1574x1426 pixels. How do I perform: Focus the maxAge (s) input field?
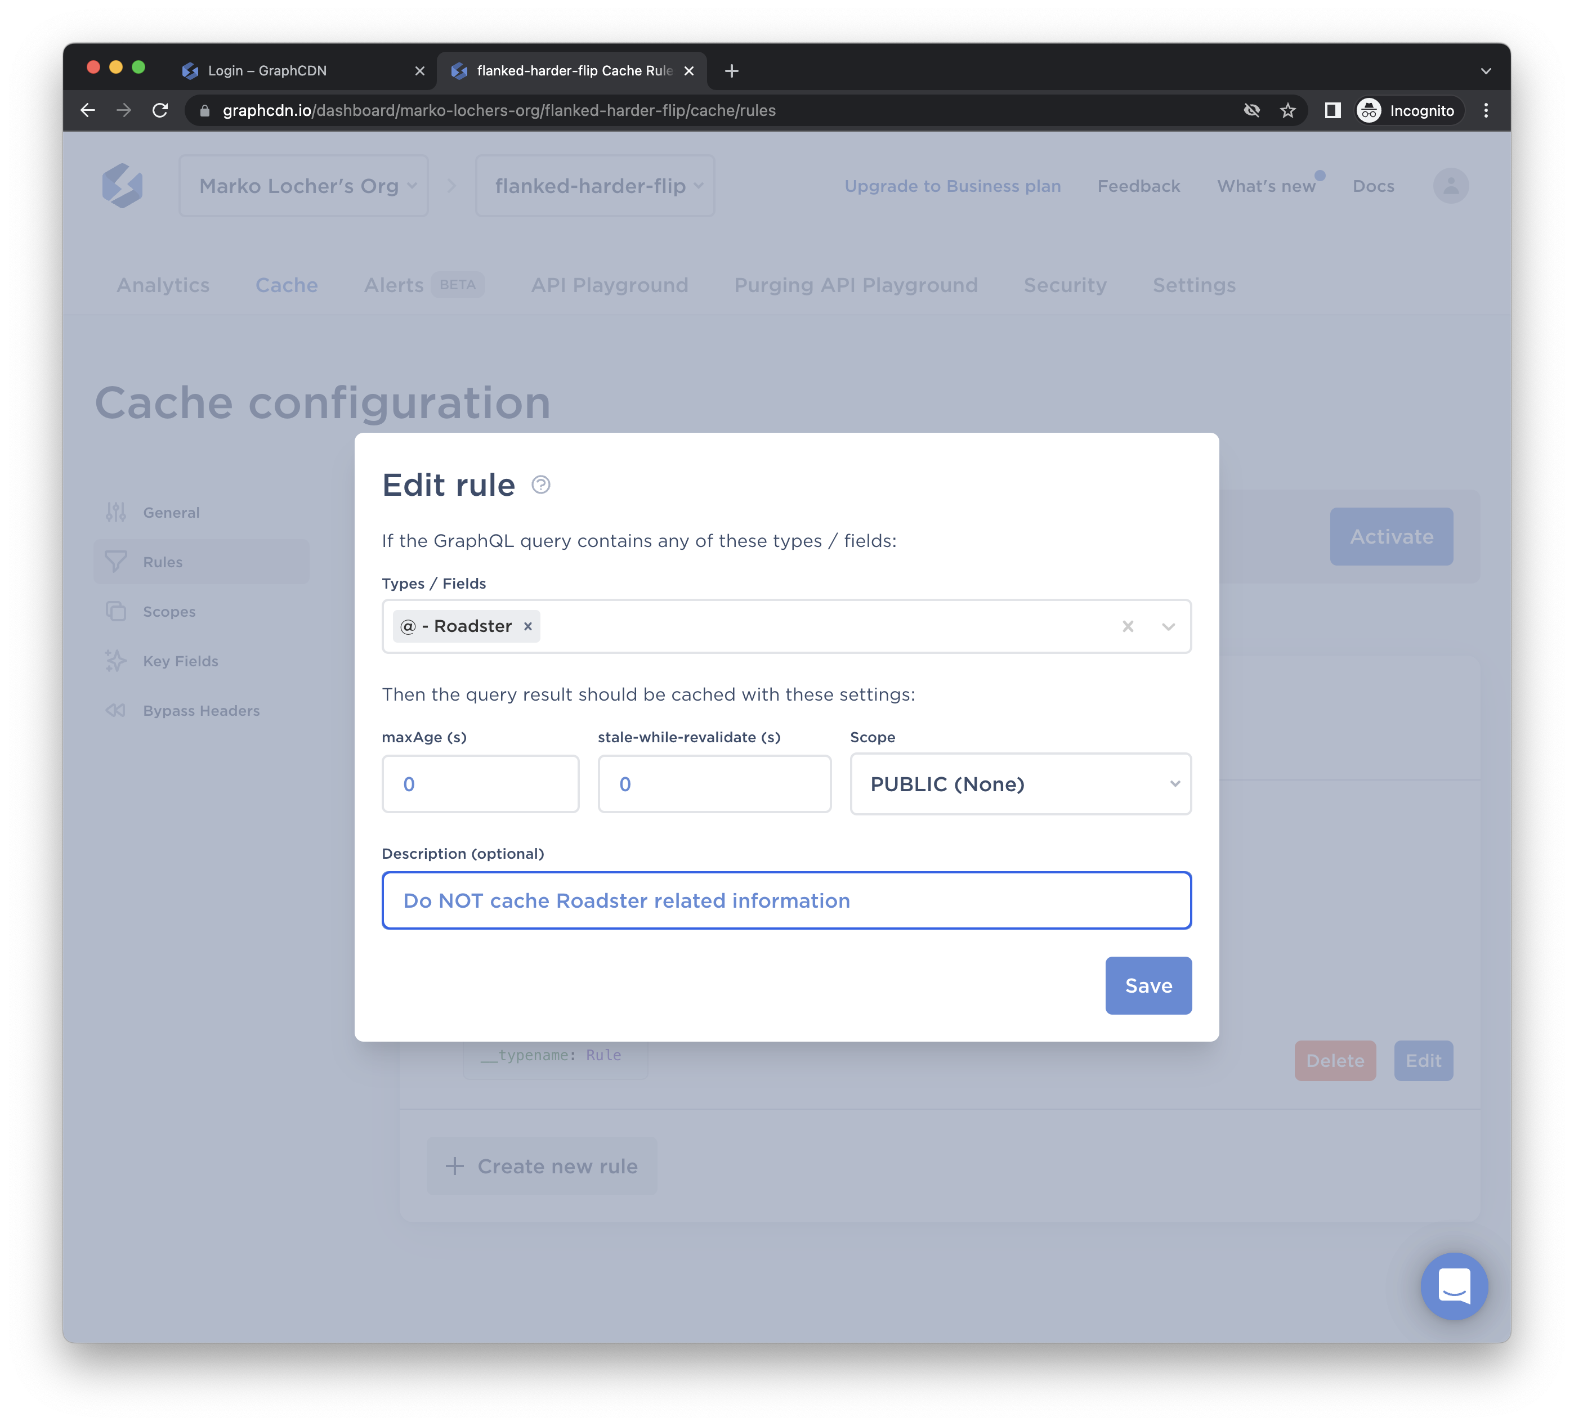click(x=480, y=784)
